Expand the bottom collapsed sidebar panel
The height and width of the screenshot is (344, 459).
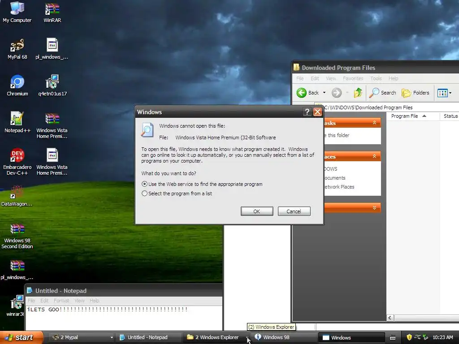coord(374,208)
